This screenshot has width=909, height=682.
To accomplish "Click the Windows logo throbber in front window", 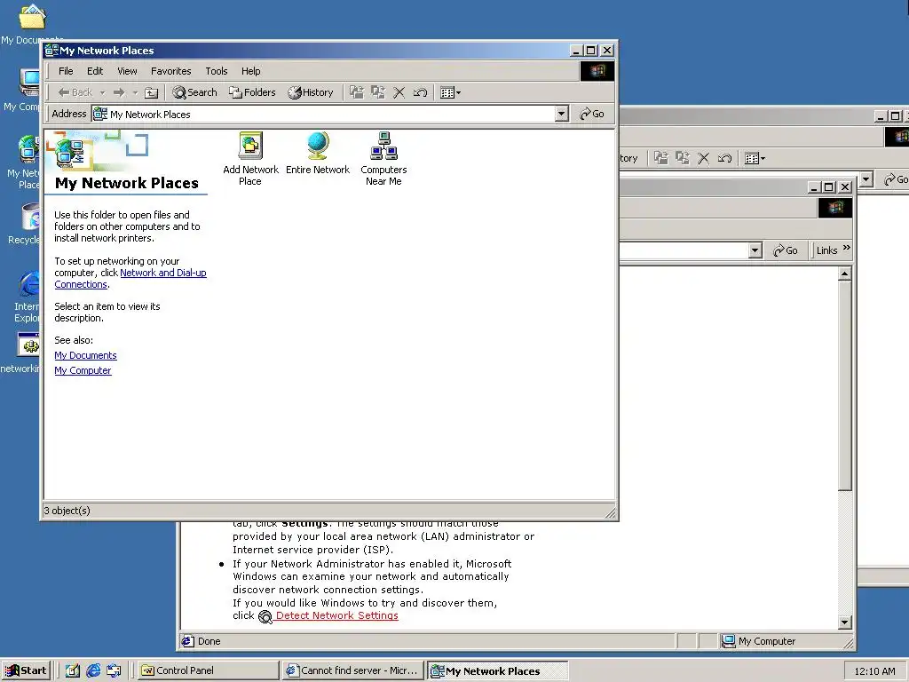I will 597,71.
